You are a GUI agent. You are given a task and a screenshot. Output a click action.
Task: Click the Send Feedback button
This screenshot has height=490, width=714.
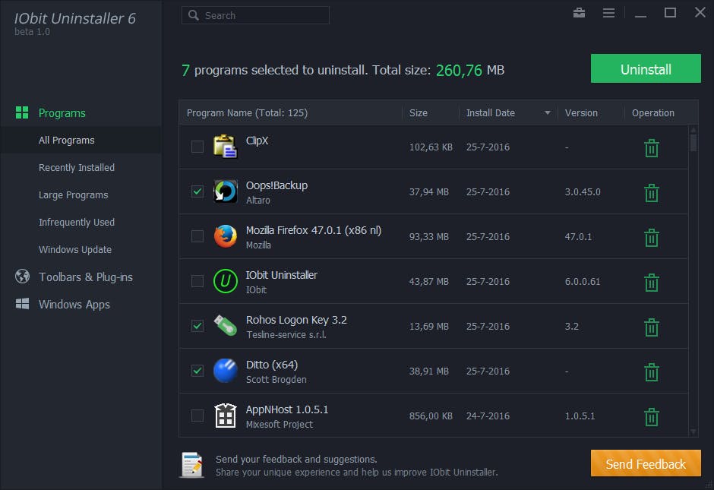tap(646, 464)
